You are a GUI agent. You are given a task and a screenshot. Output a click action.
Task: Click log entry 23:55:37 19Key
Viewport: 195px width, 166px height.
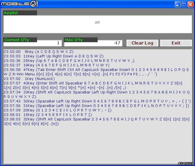(x=56, y=65)
